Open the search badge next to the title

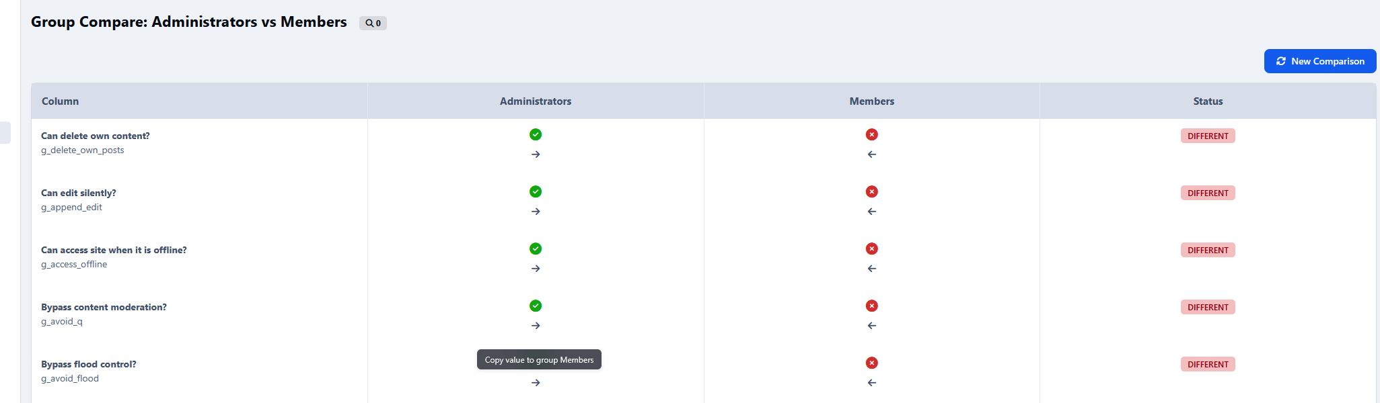pos(373,23)
